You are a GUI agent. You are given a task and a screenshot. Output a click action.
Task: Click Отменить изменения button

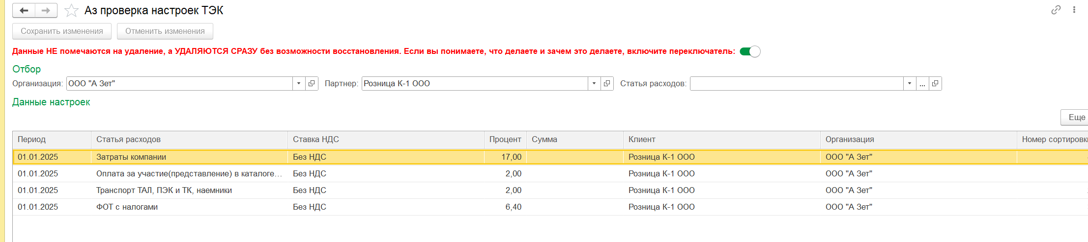[165, 31]
